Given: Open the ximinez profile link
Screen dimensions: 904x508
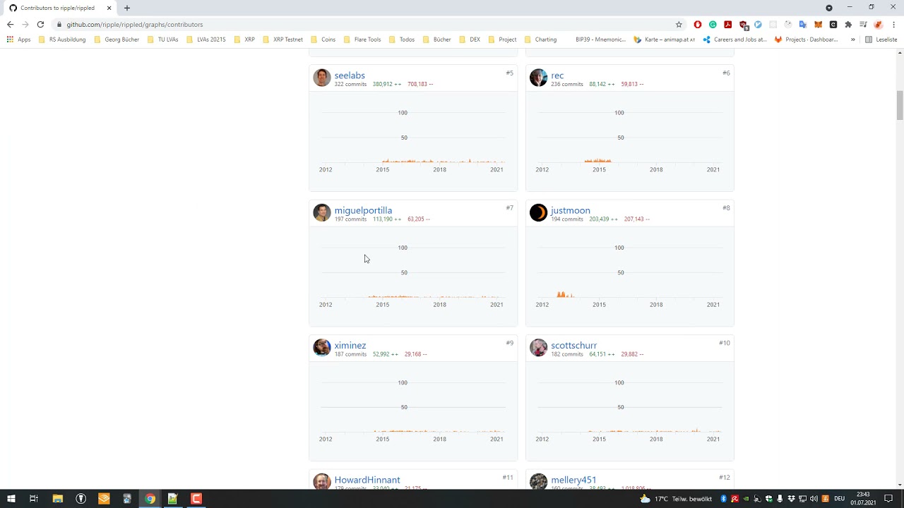Looking at the screenshot, I should click(x=350, y=345).
